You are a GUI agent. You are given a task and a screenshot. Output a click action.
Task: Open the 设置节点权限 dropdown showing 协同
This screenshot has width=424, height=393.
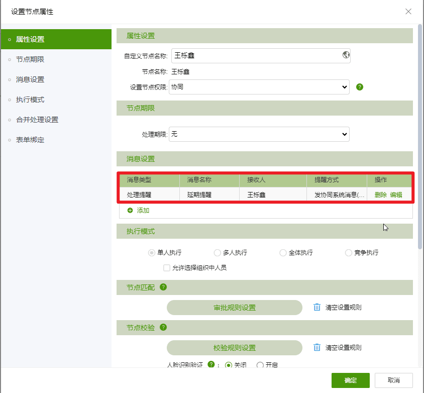pos(259,87)
